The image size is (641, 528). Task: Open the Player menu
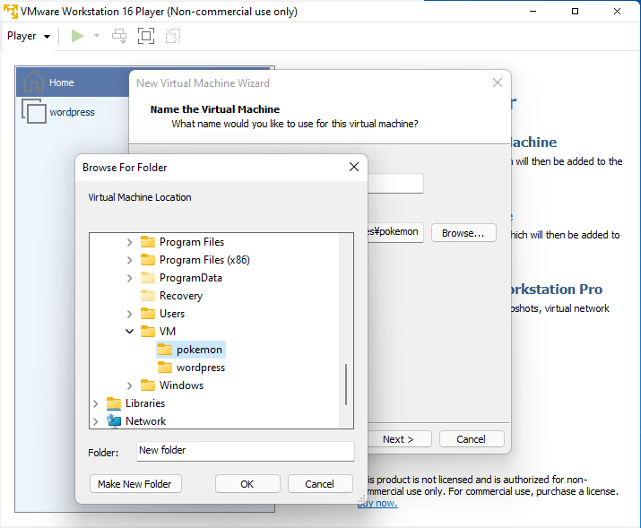point(29,36)
